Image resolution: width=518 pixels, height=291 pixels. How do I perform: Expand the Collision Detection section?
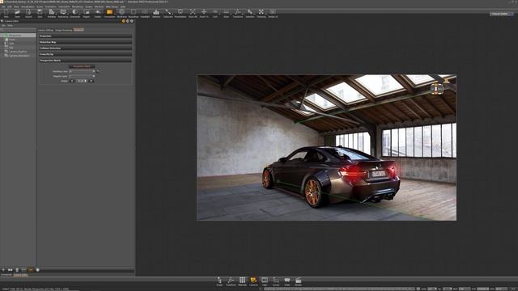click(x=86, y=48)
